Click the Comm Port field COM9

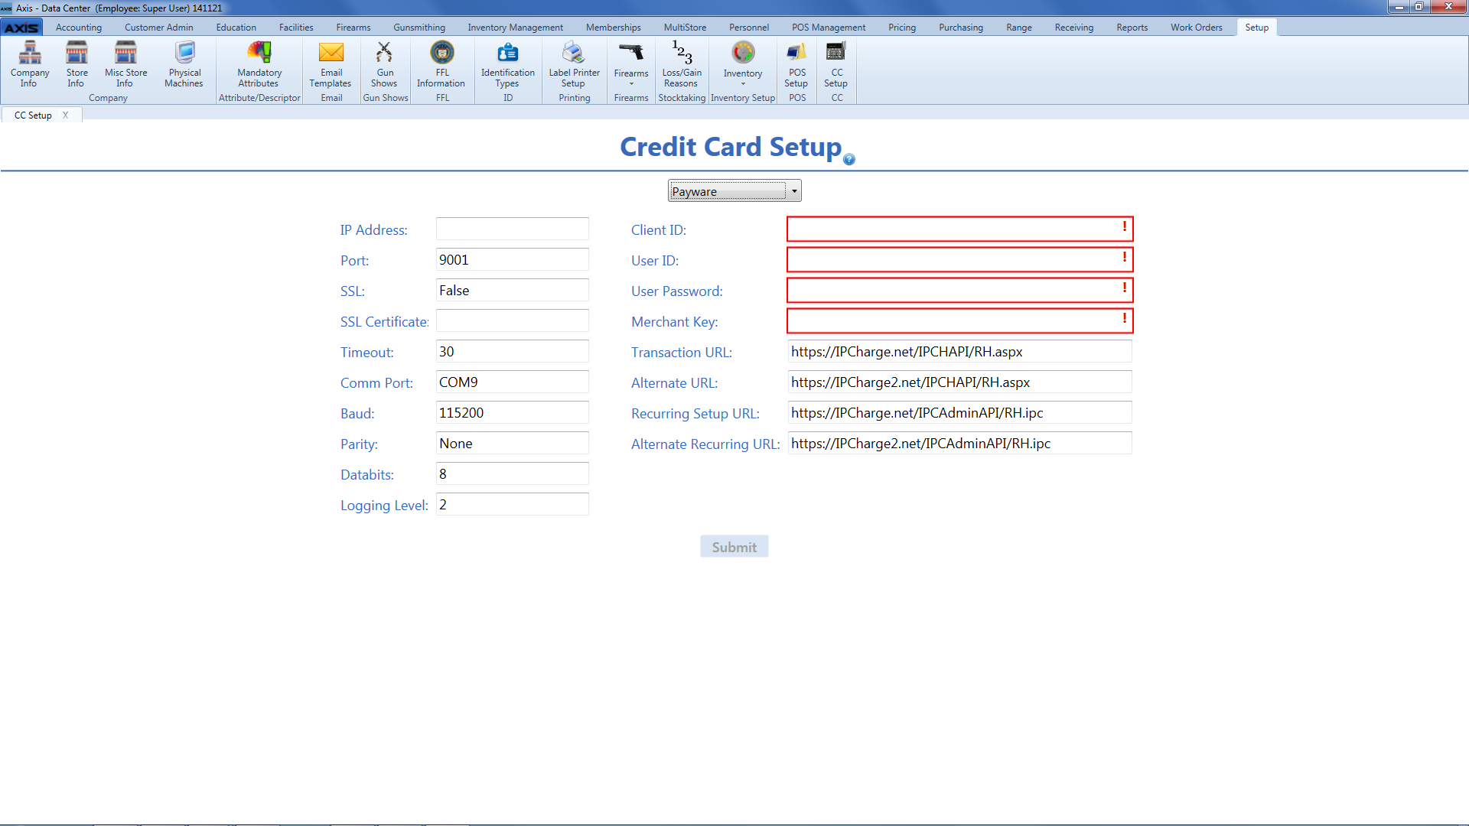click(x=513, y=382)
